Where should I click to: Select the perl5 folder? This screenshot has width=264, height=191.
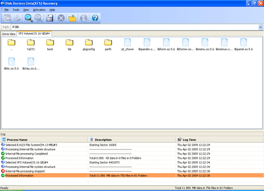108,44
